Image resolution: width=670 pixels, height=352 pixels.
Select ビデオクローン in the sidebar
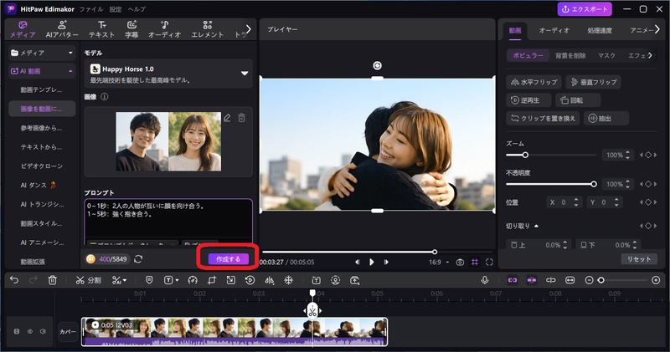click(x=42, y=166)
